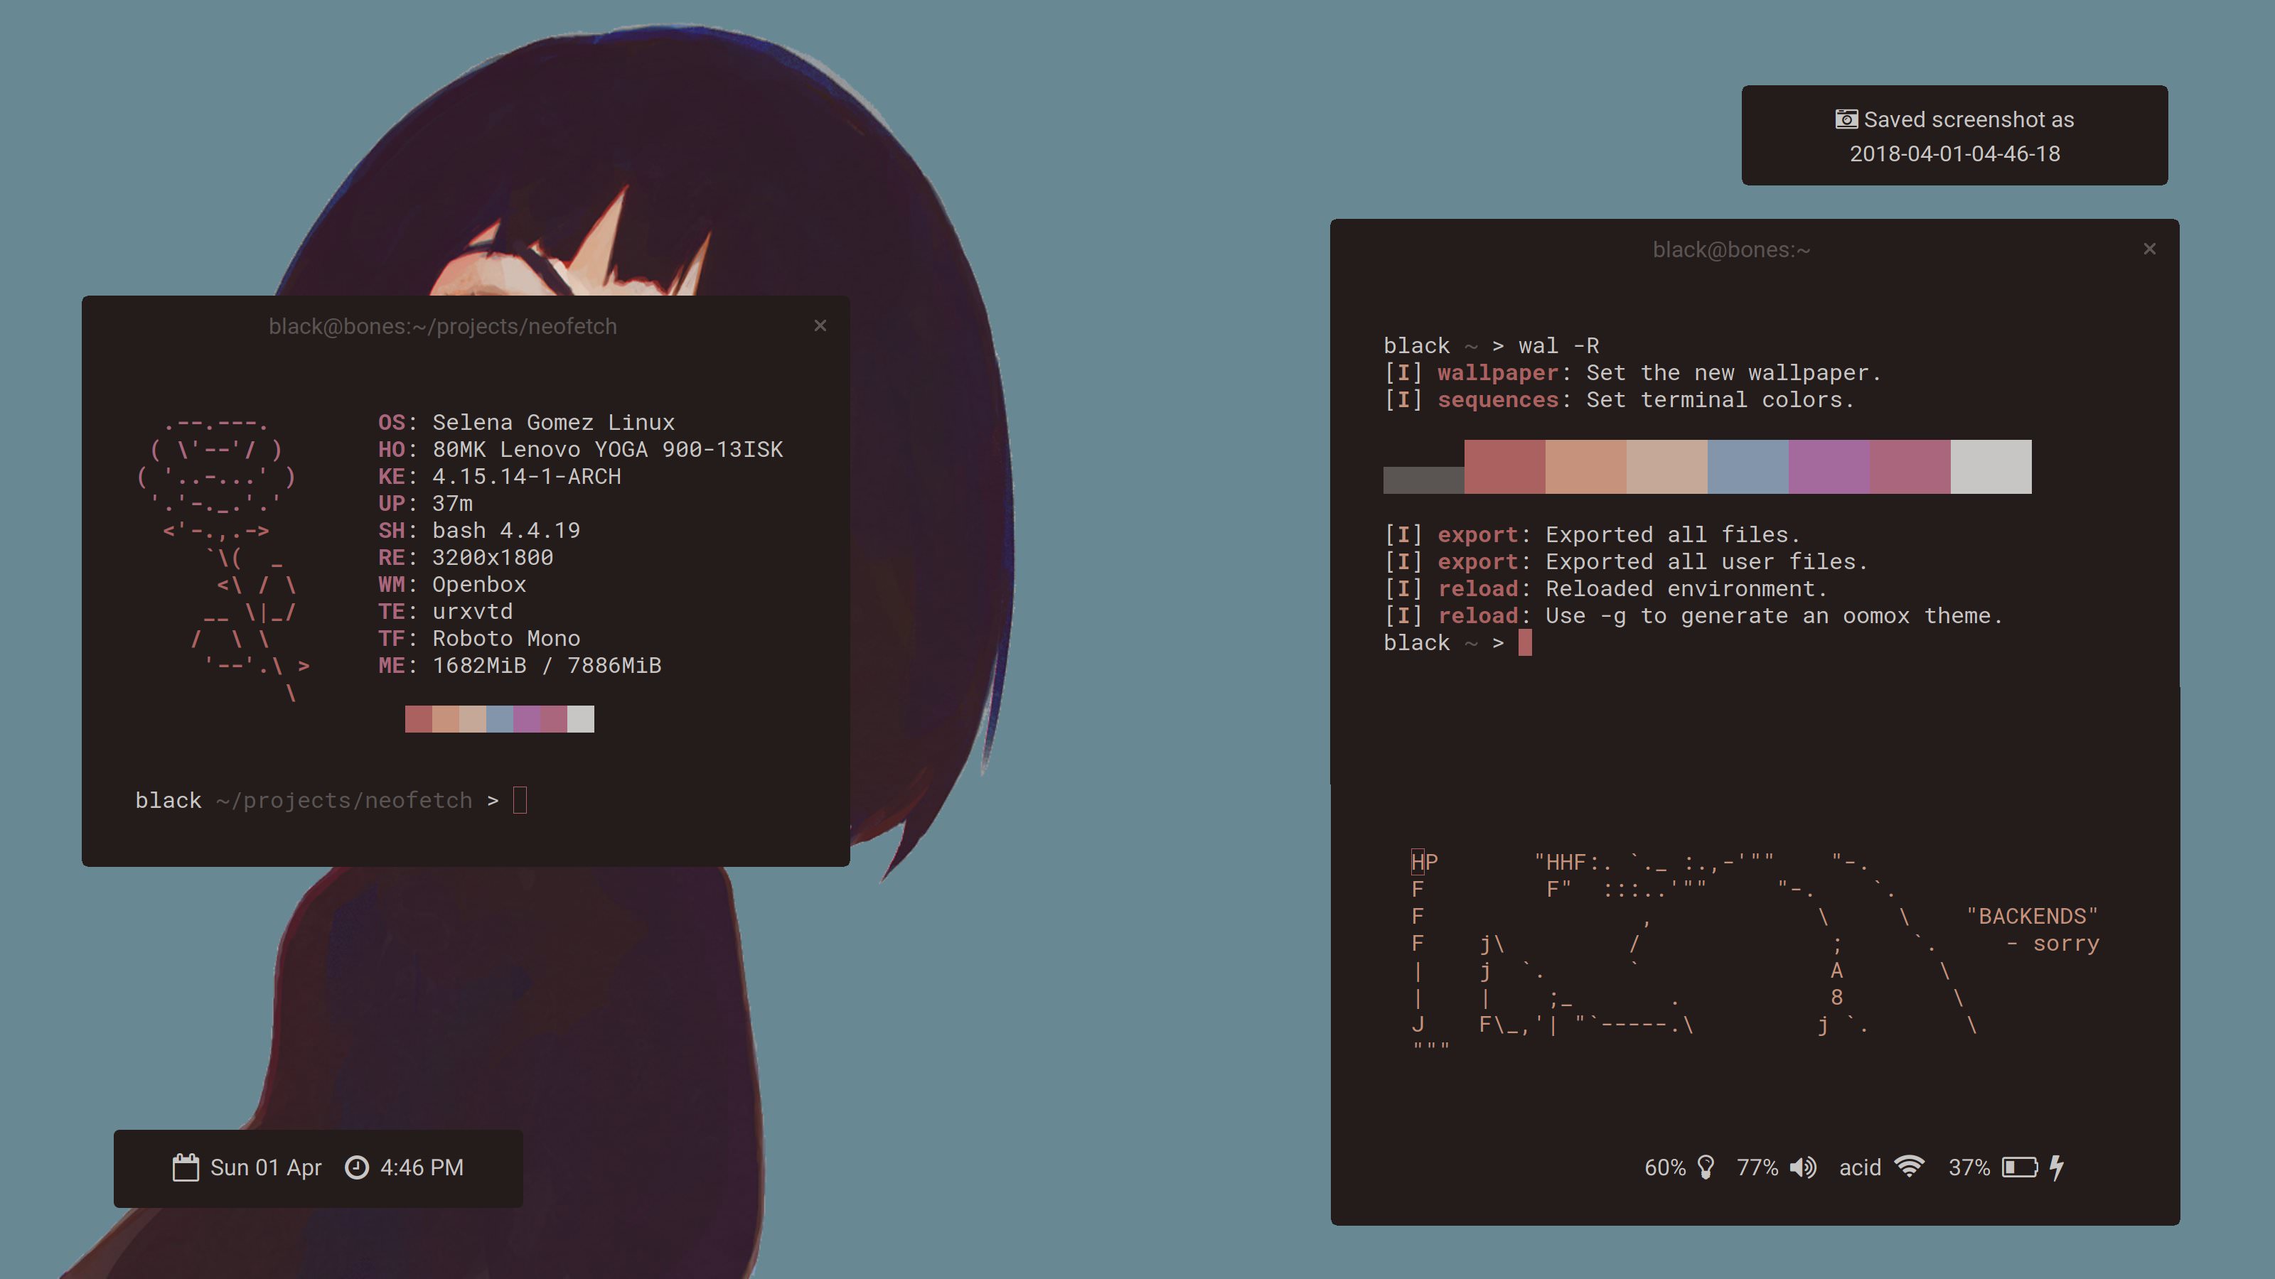Image resolution: width=2275 pixels, height=1279 pixels.
Task: Click the black@bones:~ window title
Action: [x=1731, y=250]
